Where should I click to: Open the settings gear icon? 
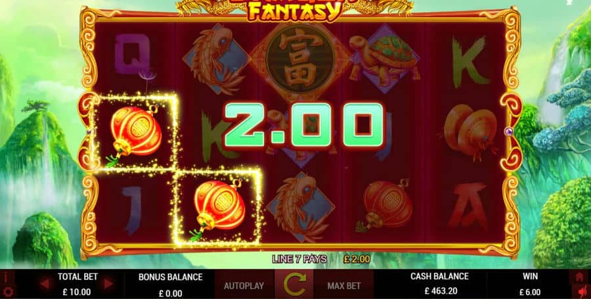coord(8,292)
